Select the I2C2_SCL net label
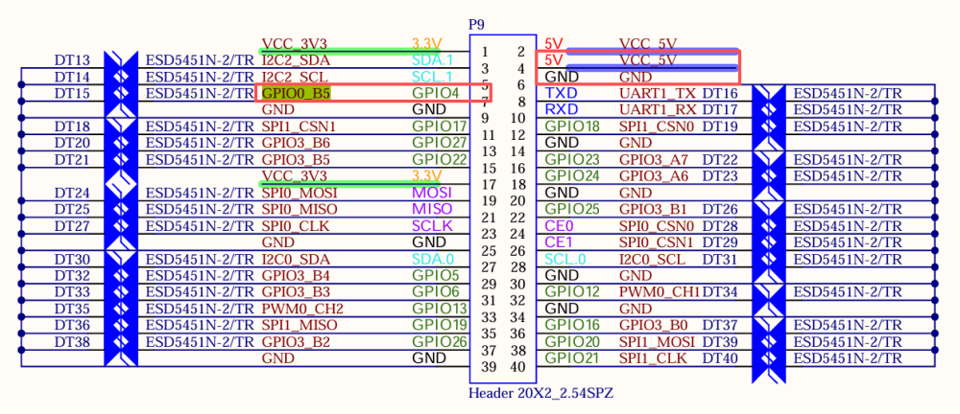The height and width of the screenshot is (414, 960). 295,77
